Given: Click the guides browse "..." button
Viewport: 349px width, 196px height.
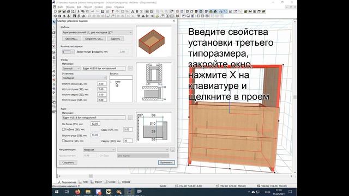Looking at the screenshot, I should point(172,150).
